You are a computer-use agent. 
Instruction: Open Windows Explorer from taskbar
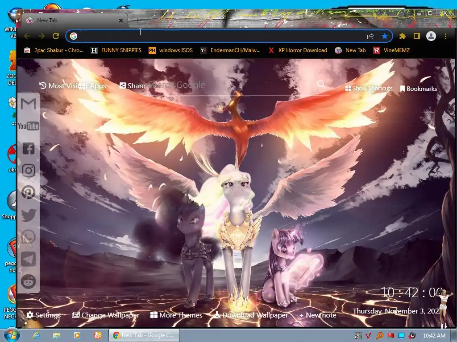pyautogui.click(x=57, y=335)
